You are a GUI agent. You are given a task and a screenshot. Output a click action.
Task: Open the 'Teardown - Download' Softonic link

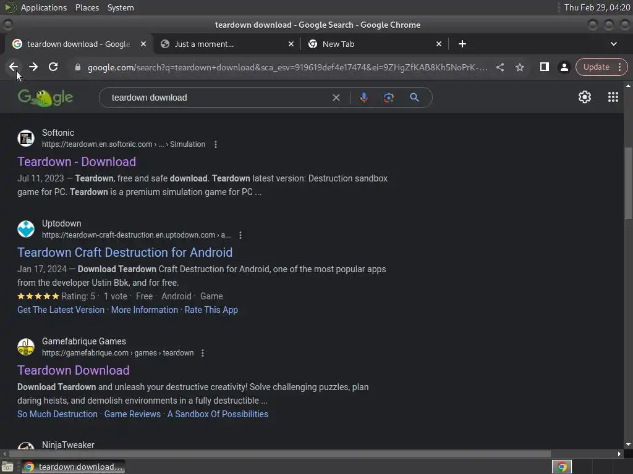(x=77, y=162)
